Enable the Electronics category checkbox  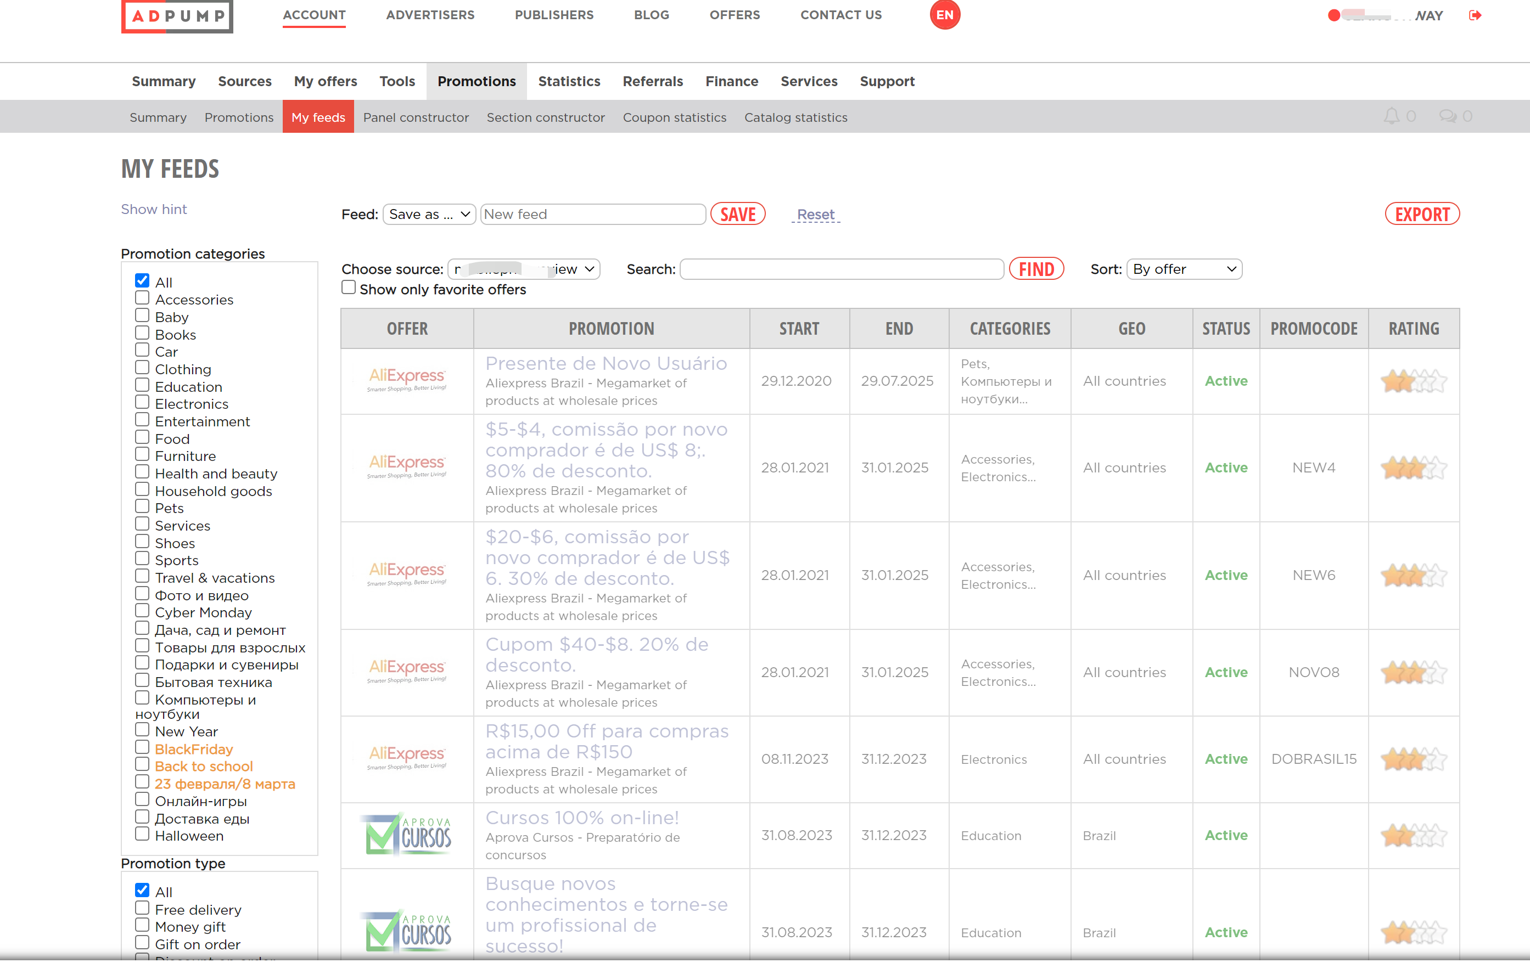142,402
